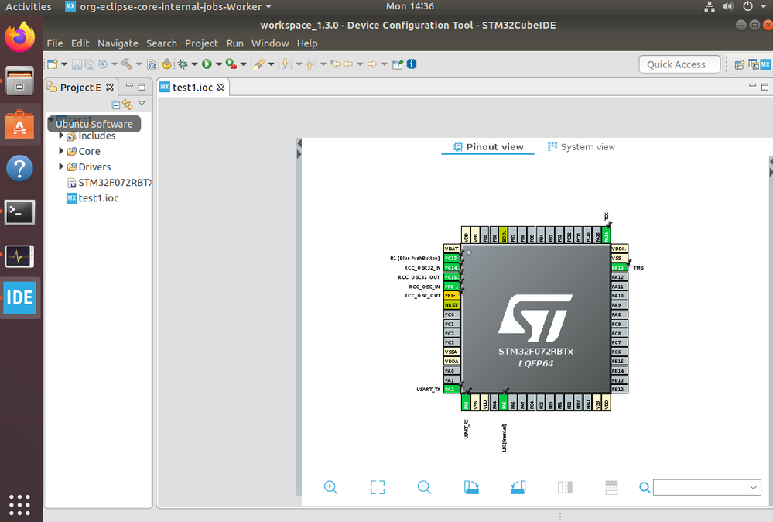Click the Activities button in top bar
This screenshot has width=773, height=522.
pyautogui.click(x=28, y=7)
